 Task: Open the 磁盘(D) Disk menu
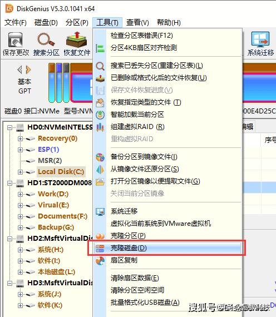coord(46,22)
